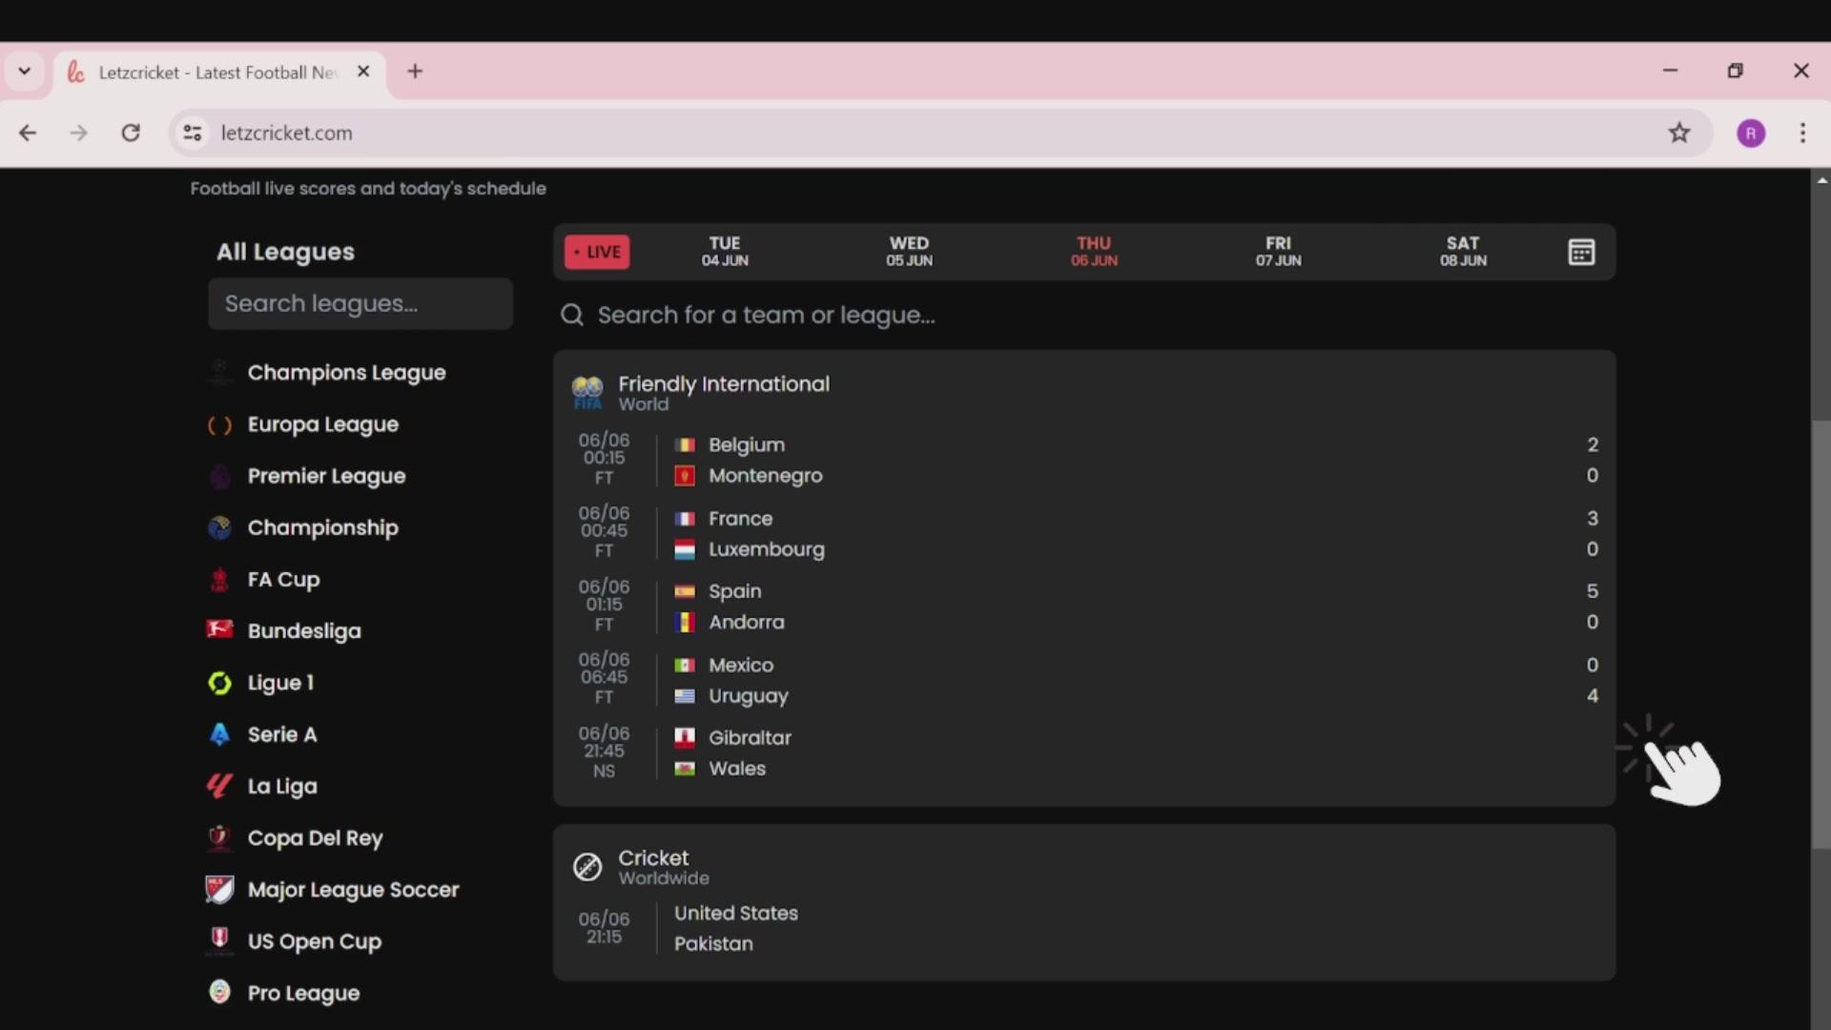1831x1030 pixels.
Task: Click the Major League Soccer logo icon
Action: coord(219,889)
